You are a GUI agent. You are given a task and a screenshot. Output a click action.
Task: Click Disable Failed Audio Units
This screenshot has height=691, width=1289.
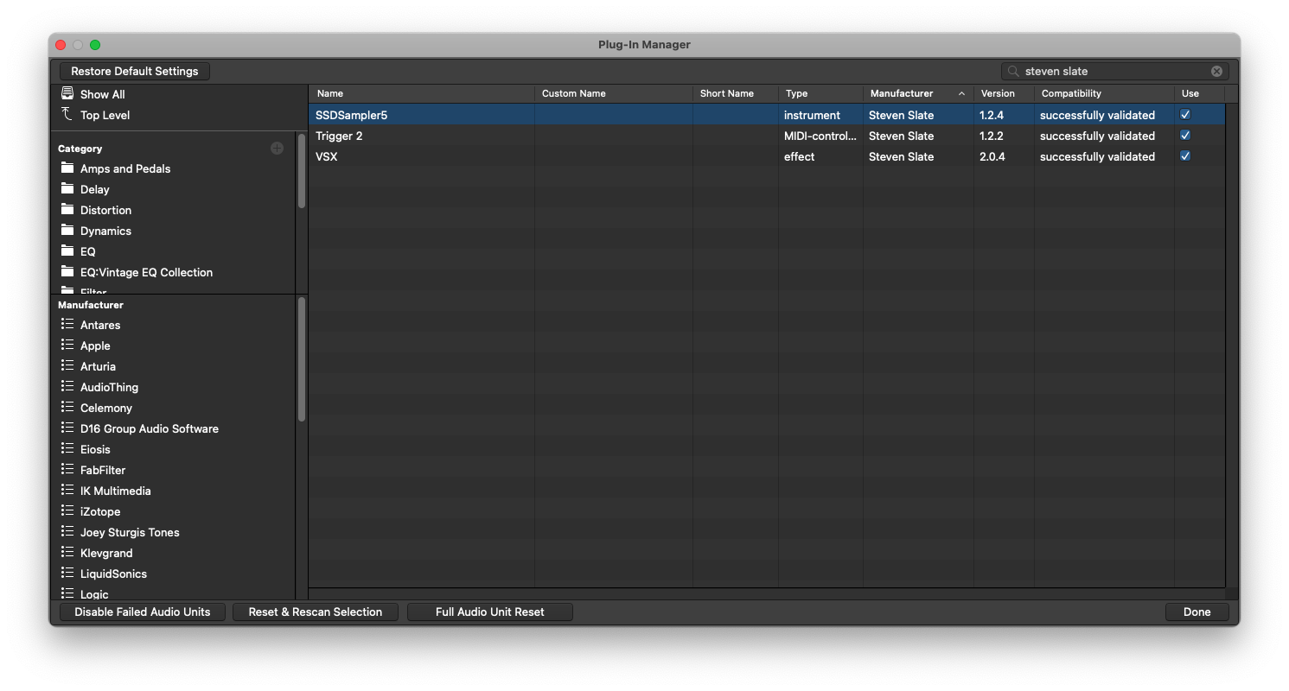coord(143,612)
